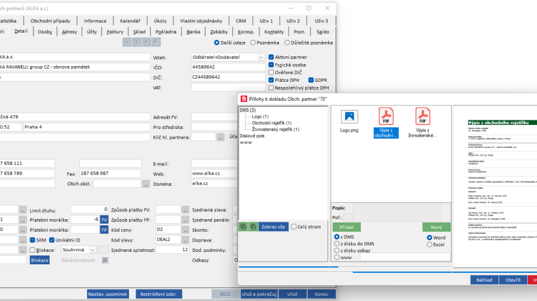Choose the Excel radio option
This screenshot has height=301, width=537.
[x=430, y=245]
